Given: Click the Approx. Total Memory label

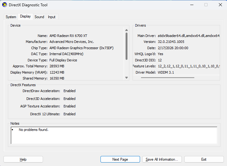Looking at the screenshot, I should pyautogui.click(x=30, y=66).
